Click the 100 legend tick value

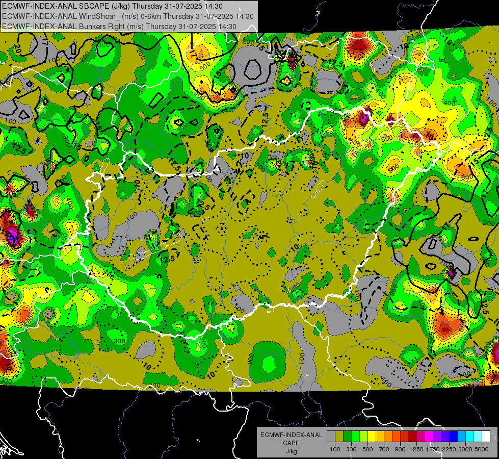tap(335, 449)
